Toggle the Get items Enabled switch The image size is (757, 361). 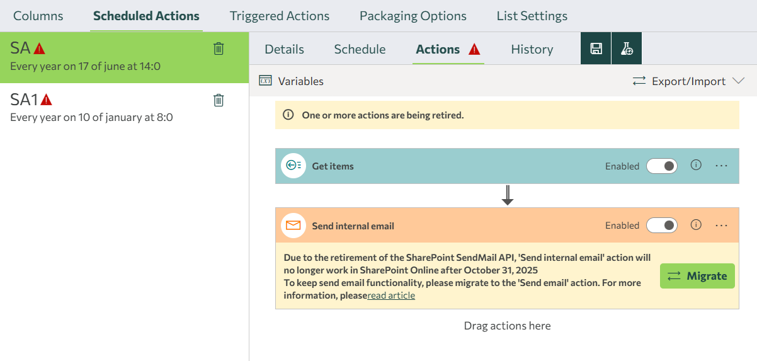pyautogui.click(x=662, y=166)
